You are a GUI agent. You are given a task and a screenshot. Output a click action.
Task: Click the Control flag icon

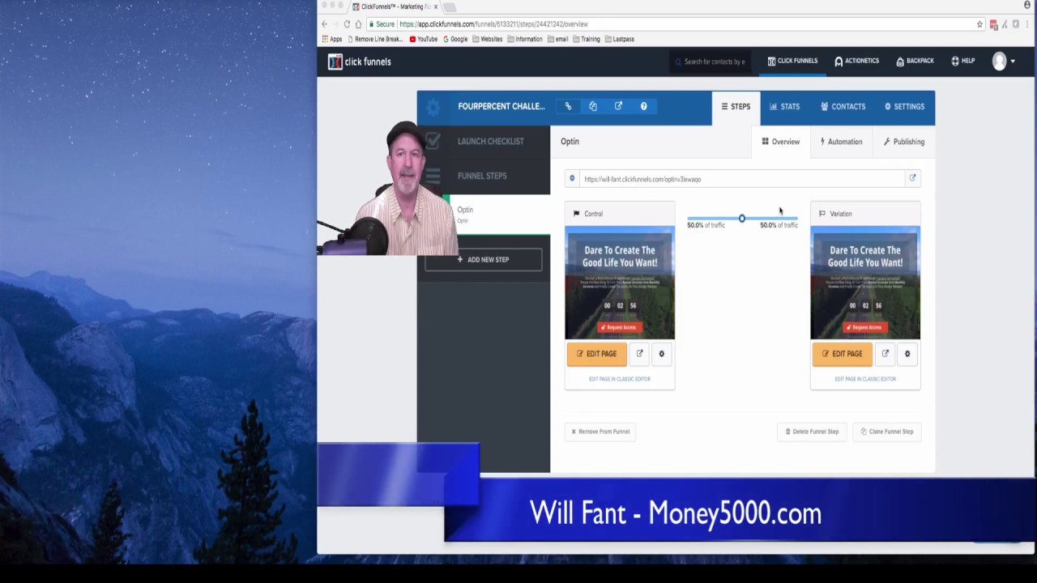(576, 214)
